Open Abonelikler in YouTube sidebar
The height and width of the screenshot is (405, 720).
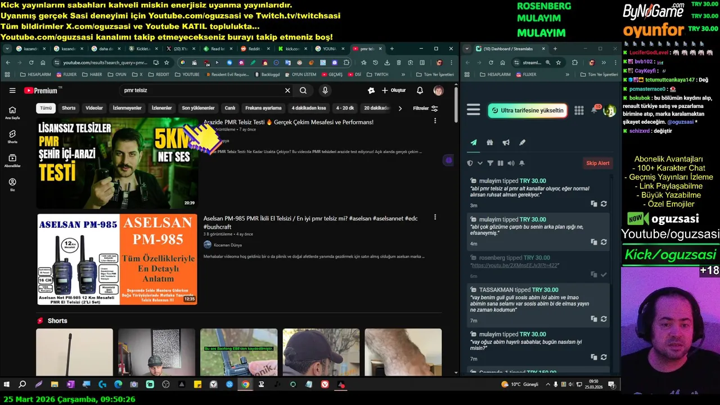tap(12, 161)
